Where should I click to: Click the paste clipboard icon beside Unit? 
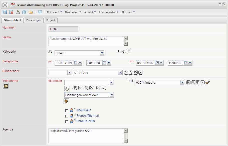click(x=198, y=83)
